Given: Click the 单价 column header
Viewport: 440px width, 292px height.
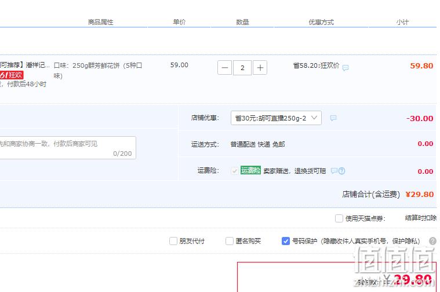Looking at the screenshot, I should (x=179, y=22).
